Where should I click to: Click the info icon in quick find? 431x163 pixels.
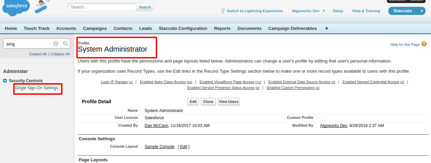56,44
